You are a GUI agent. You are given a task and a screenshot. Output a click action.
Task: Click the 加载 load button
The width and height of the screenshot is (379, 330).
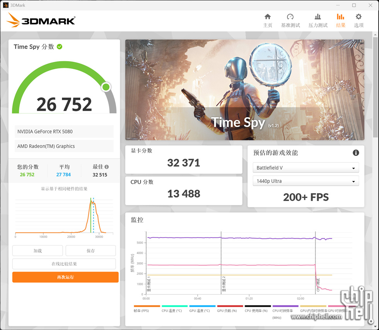38,251
